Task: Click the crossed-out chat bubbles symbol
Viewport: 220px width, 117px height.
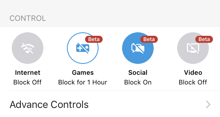Action: [x=138, y=48]
